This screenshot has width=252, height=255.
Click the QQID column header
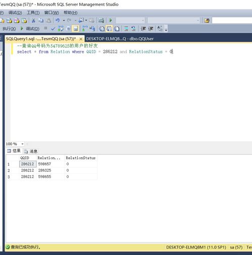[x=28, y=158]
